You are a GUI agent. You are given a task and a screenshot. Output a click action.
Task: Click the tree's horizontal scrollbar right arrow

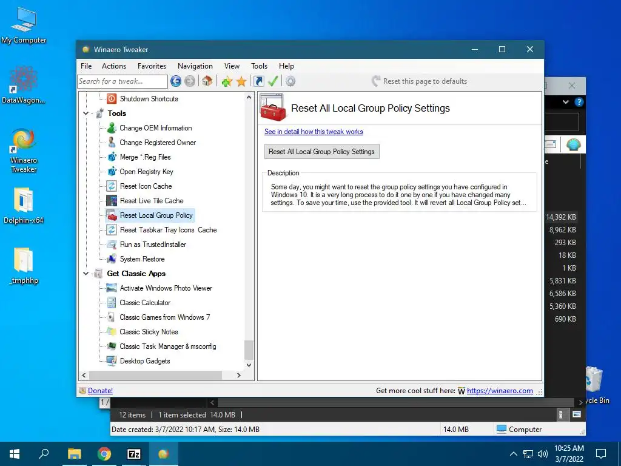click(238, 375)
